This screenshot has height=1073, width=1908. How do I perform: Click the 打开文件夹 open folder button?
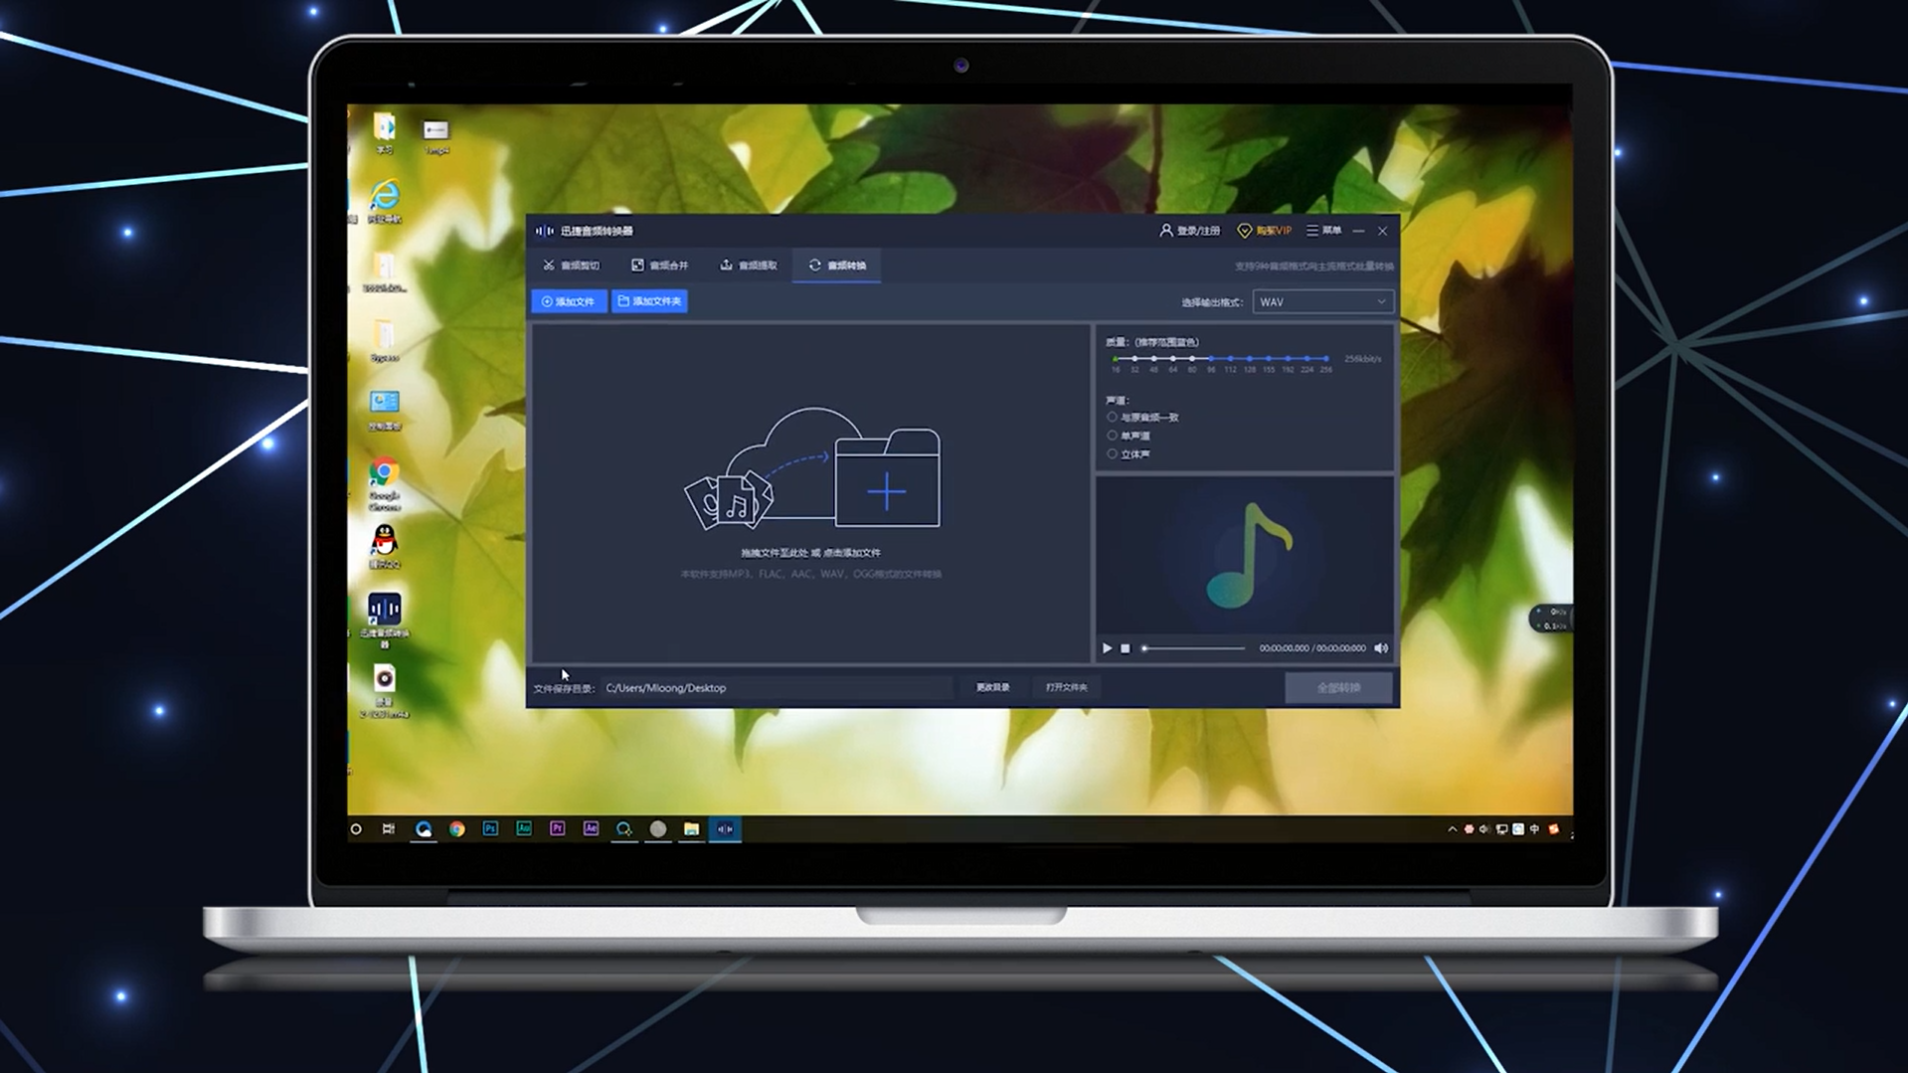click(1066, 688)
